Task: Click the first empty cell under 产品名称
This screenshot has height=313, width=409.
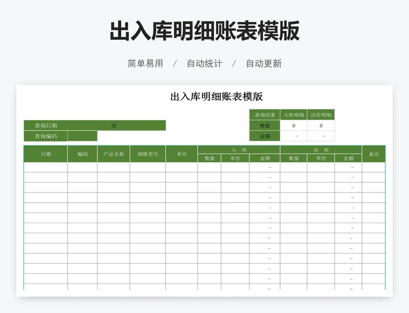Action: tap(113, 167)
